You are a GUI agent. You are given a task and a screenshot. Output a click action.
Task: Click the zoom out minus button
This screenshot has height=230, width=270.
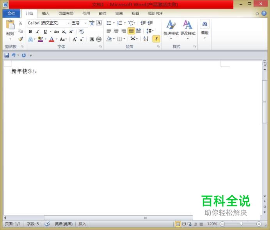click(222, 224)
